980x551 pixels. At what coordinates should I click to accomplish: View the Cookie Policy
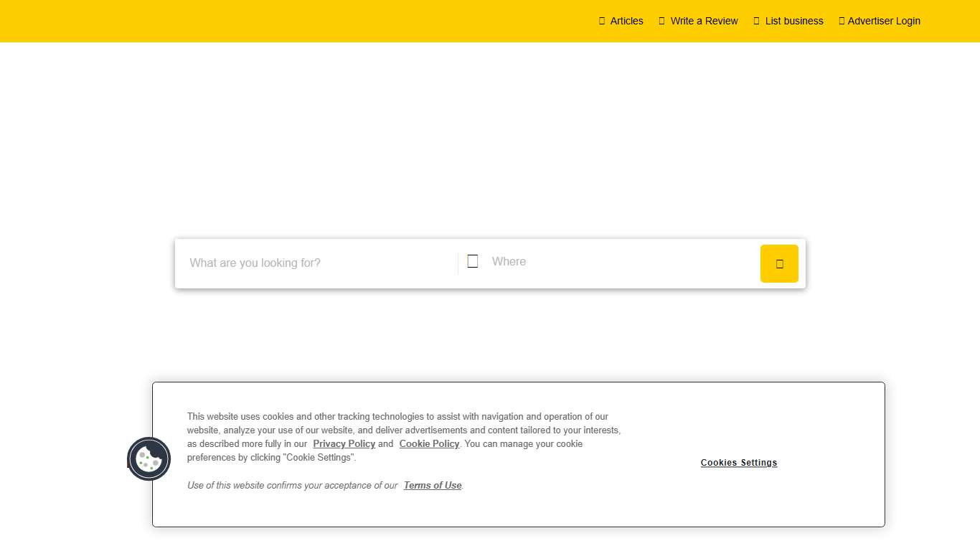tap(429, 443)
